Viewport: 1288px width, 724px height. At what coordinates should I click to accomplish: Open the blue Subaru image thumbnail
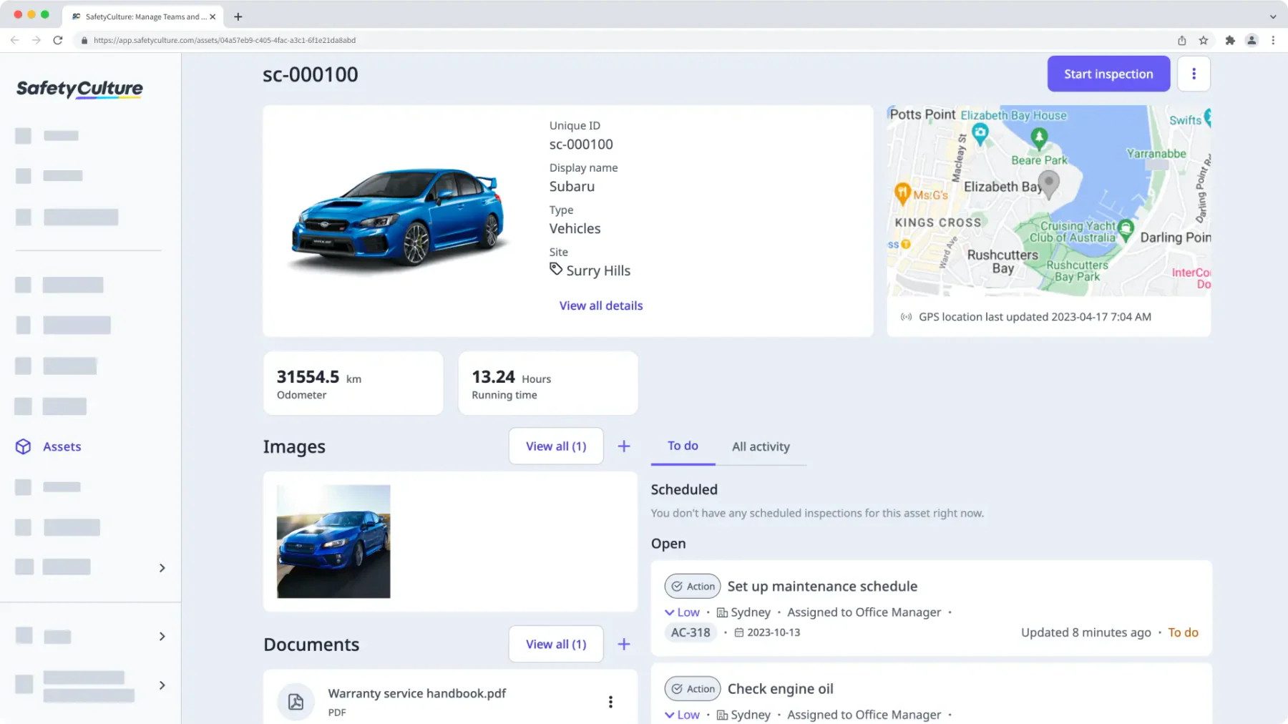333,542
